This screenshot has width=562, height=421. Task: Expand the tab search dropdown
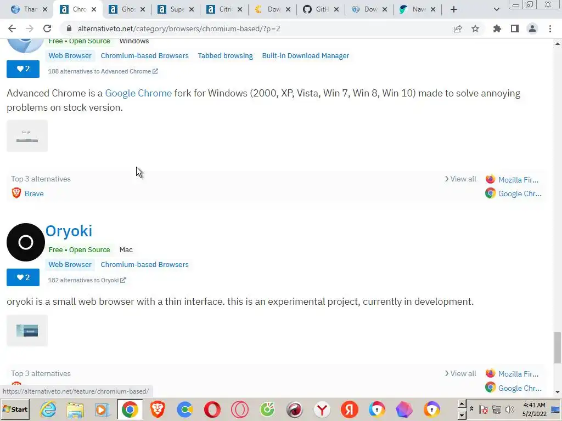coord(496,9)
